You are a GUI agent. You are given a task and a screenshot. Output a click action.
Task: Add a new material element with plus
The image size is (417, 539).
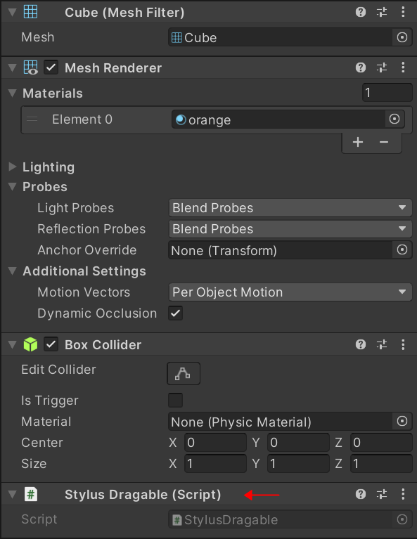pyautogui.click(x=358, y=142)
